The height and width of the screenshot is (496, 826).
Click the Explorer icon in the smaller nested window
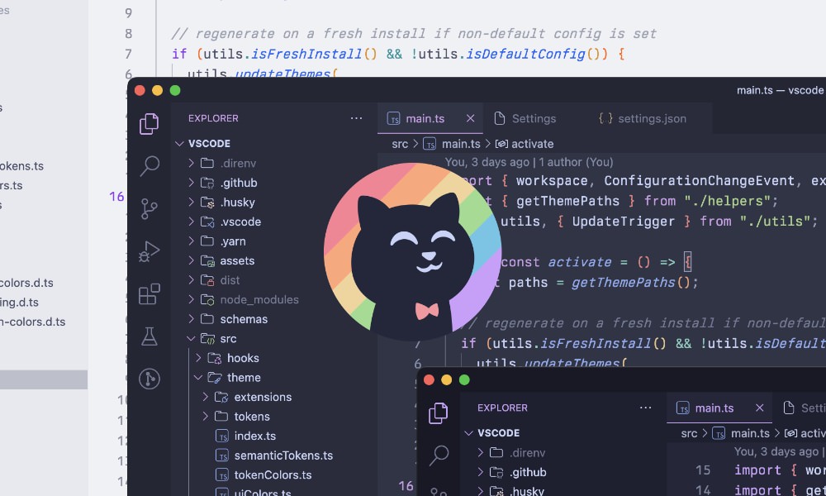(439, 412)
